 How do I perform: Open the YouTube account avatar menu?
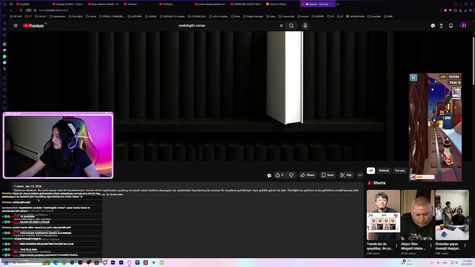[x=463, y=26]
